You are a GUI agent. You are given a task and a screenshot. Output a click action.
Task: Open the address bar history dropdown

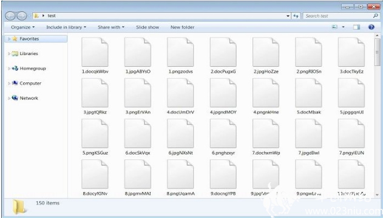(288, 16)
